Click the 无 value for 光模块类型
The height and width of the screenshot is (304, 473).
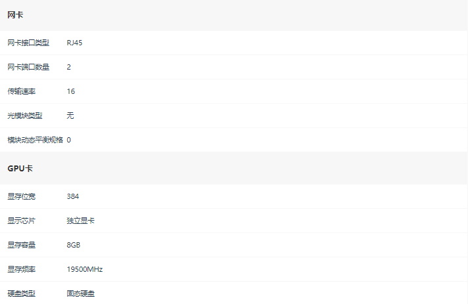(x=70, y=116)
